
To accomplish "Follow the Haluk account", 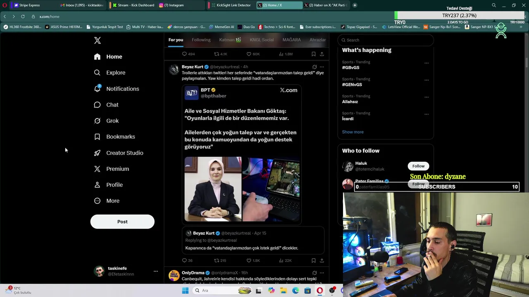I will 418,166.
